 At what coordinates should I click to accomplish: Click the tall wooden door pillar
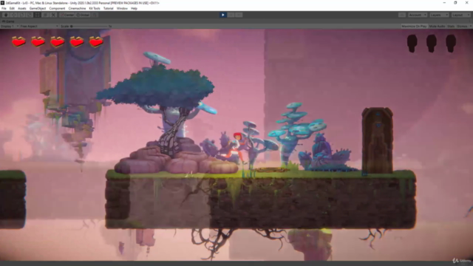click(377, 140)
